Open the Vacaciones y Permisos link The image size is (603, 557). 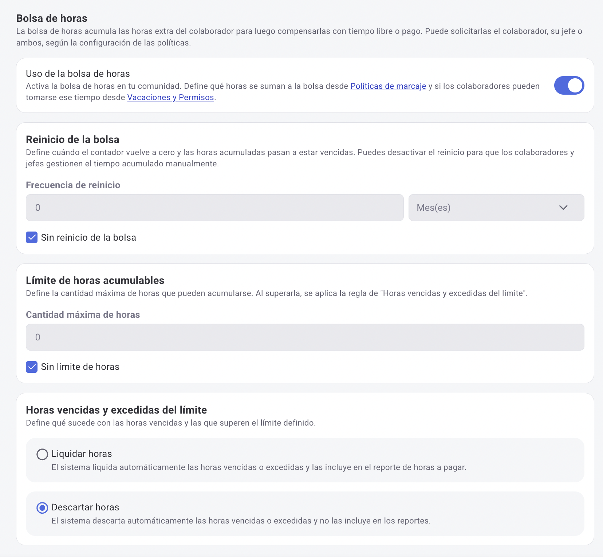(170, 98)
